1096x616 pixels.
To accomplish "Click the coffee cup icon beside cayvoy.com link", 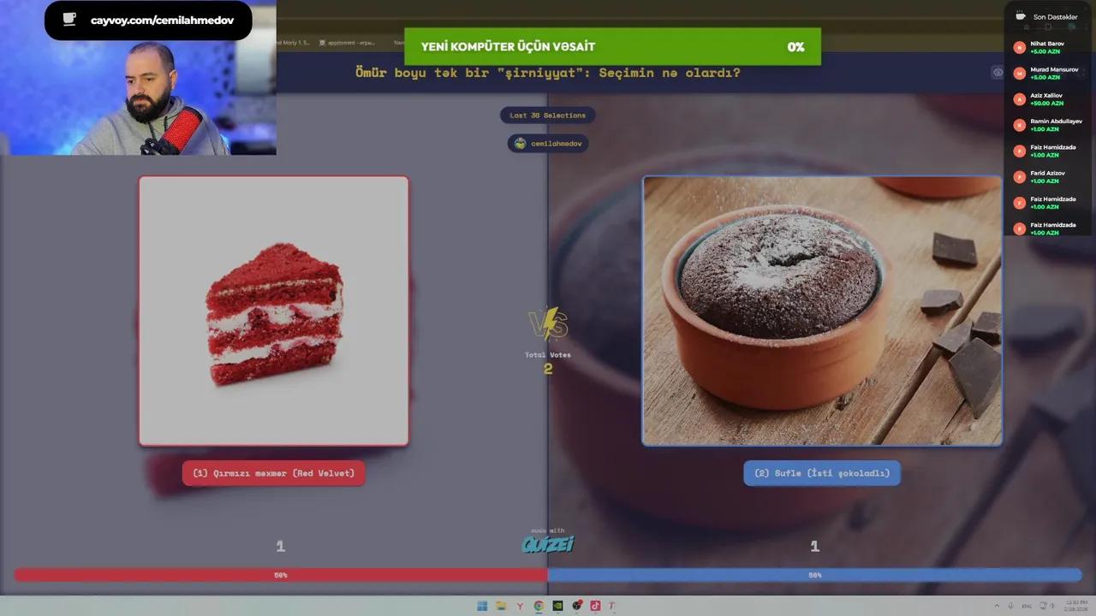I will point(69,20).
